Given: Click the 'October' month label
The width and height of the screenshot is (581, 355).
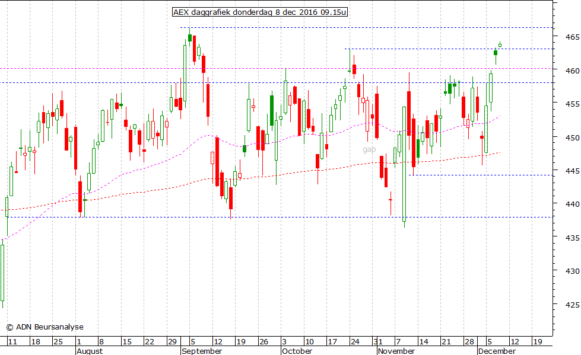Looking at the screenshot, I should click(297, 351).
